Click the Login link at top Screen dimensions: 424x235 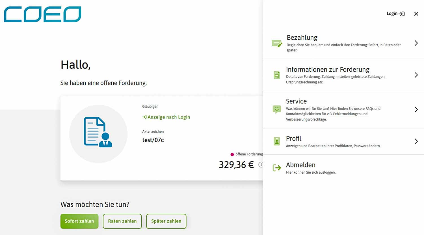[x=395, y=14]
